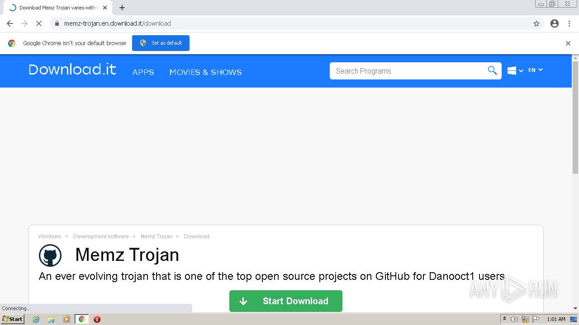
Task: Click Development software breadcrumb link
Action: click(101, 237)
